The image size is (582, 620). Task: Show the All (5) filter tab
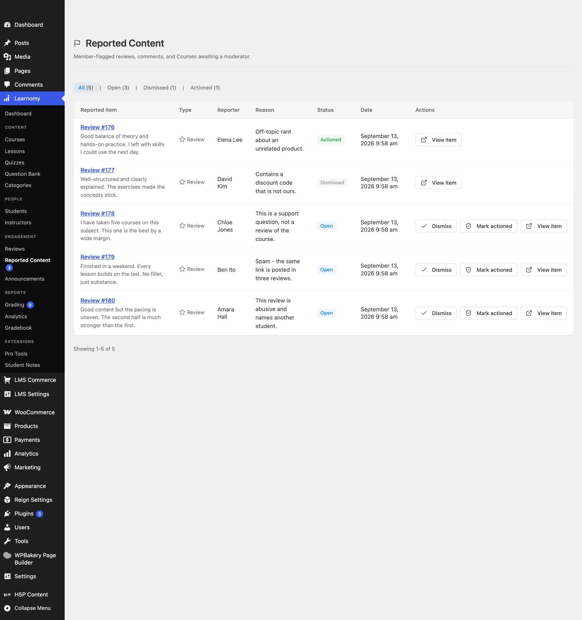coord(86,88)
